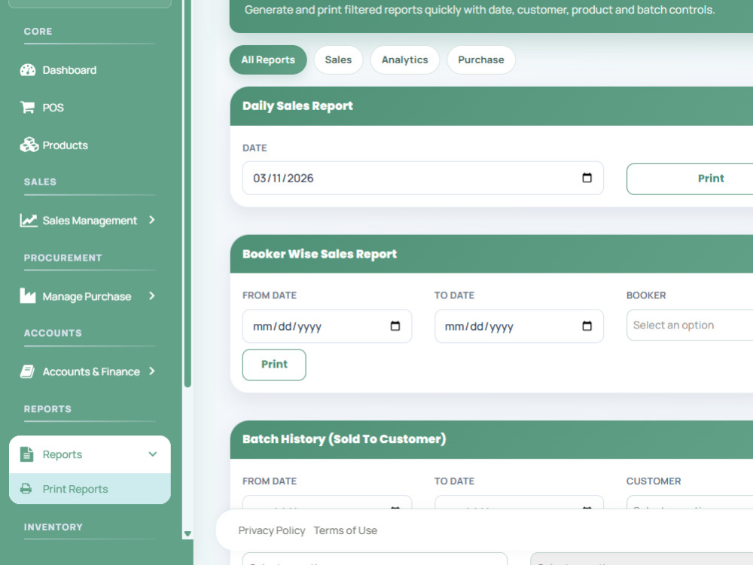Expand the Sales Management submenu chevron
The image size is (753, 565).
[152, 219]
